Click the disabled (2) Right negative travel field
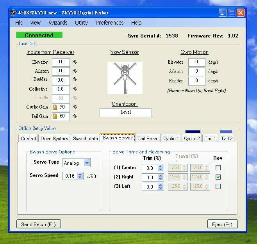Image resolution: width=257 pixels, height=244 pixels. [x=200, y=177]
